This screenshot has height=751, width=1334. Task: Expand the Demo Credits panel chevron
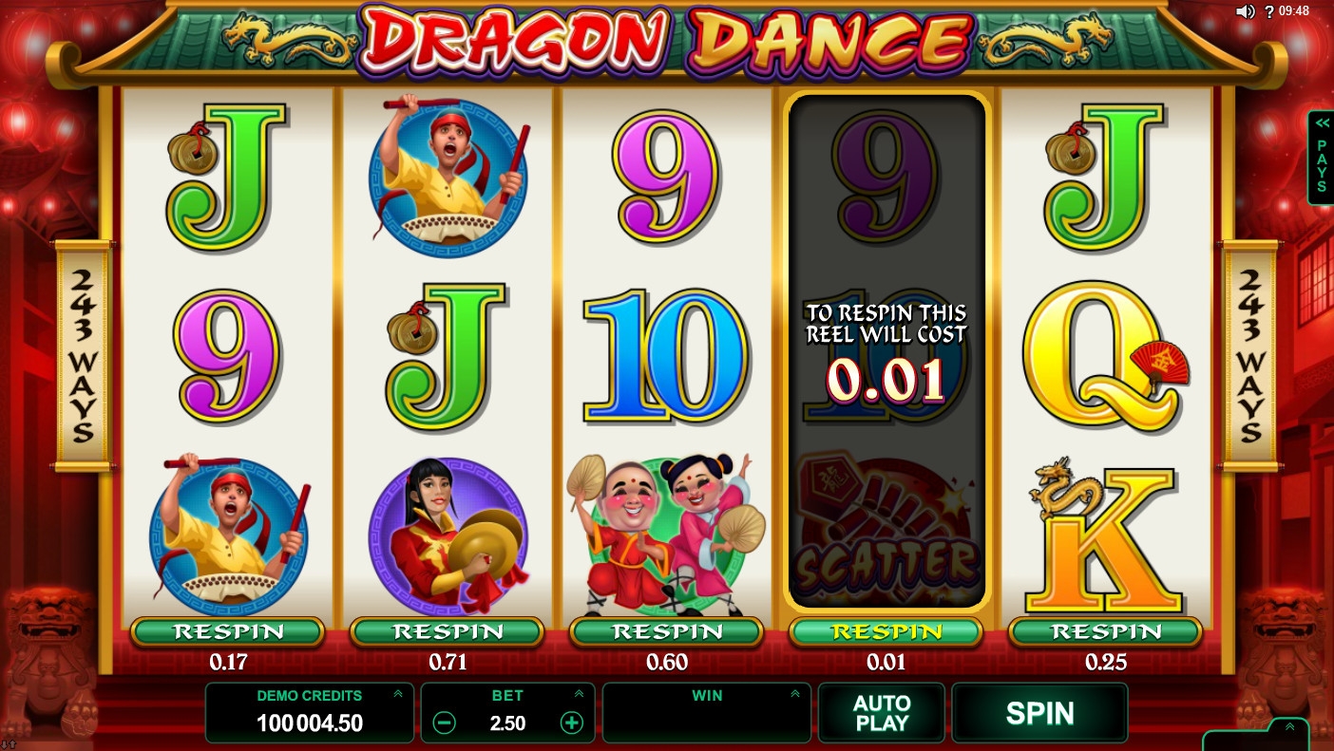(x=397, y=695)
